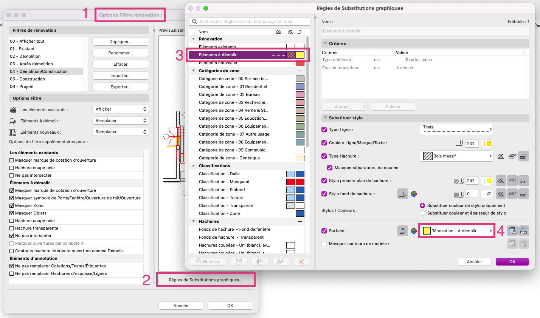Select Substituer couleur et épaisseur de stylo

click(x=422, y=213)
